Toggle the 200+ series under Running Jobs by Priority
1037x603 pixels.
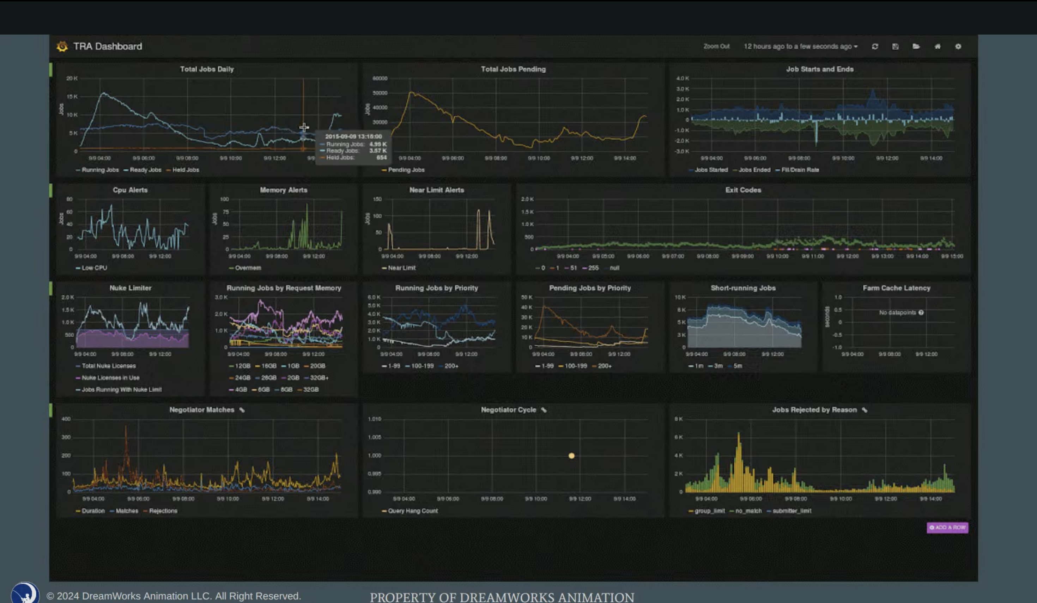point(451,366)
